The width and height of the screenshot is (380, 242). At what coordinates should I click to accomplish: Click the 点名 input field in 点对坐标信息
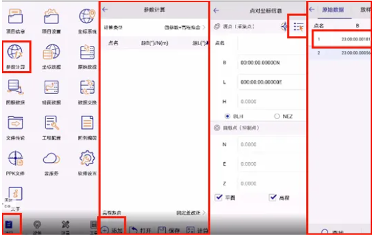coord(272,43)
